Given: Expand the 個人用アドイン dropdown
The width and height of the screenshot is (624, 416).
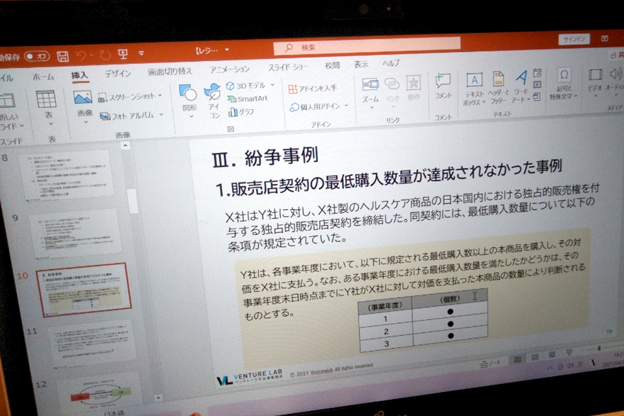Looking at the screenshot, I should point(346,105).
